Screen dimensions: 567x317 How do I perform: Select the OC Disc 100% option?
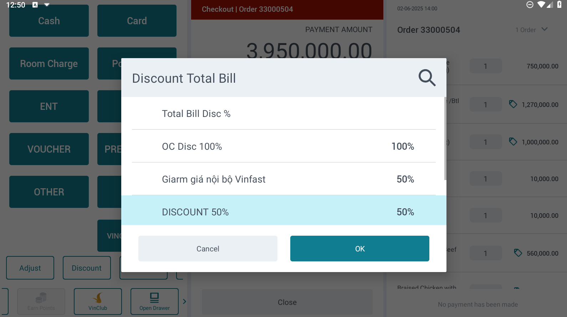283,146
